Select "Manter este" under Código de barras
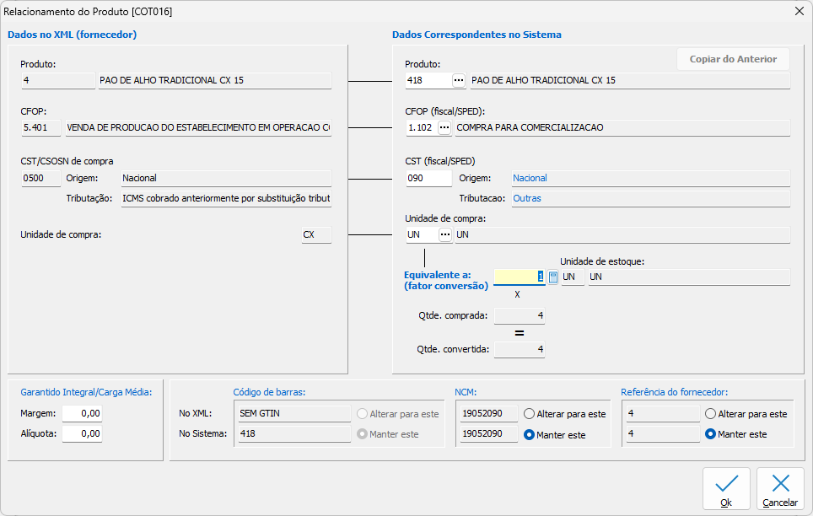 362,434
